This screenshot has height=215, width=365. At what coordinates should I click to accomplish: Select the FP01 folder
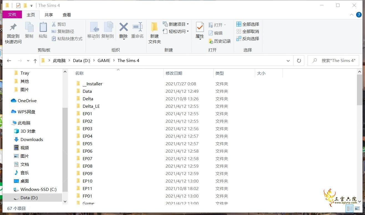(x=87, y=196)
